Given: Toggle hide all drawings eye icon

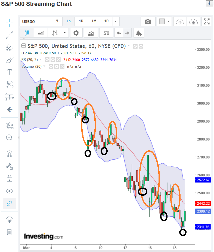Looking at the screenshot, I should pos(10,191).
